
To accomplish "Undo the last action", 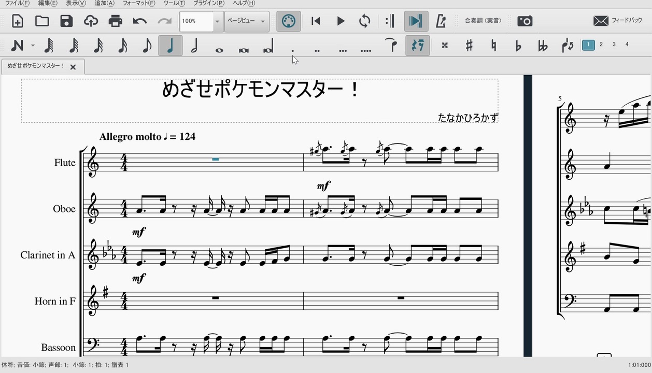I will [140, 21].
